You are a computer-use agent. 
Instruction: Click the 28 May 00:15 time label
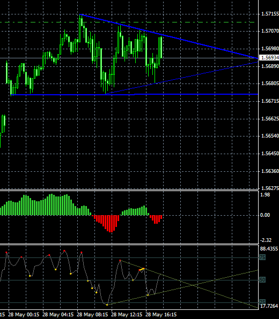(24, 315)
